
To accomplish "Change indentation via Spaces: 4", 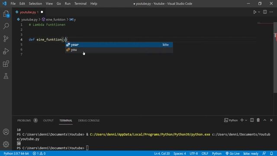I will [x=180, y=153].
